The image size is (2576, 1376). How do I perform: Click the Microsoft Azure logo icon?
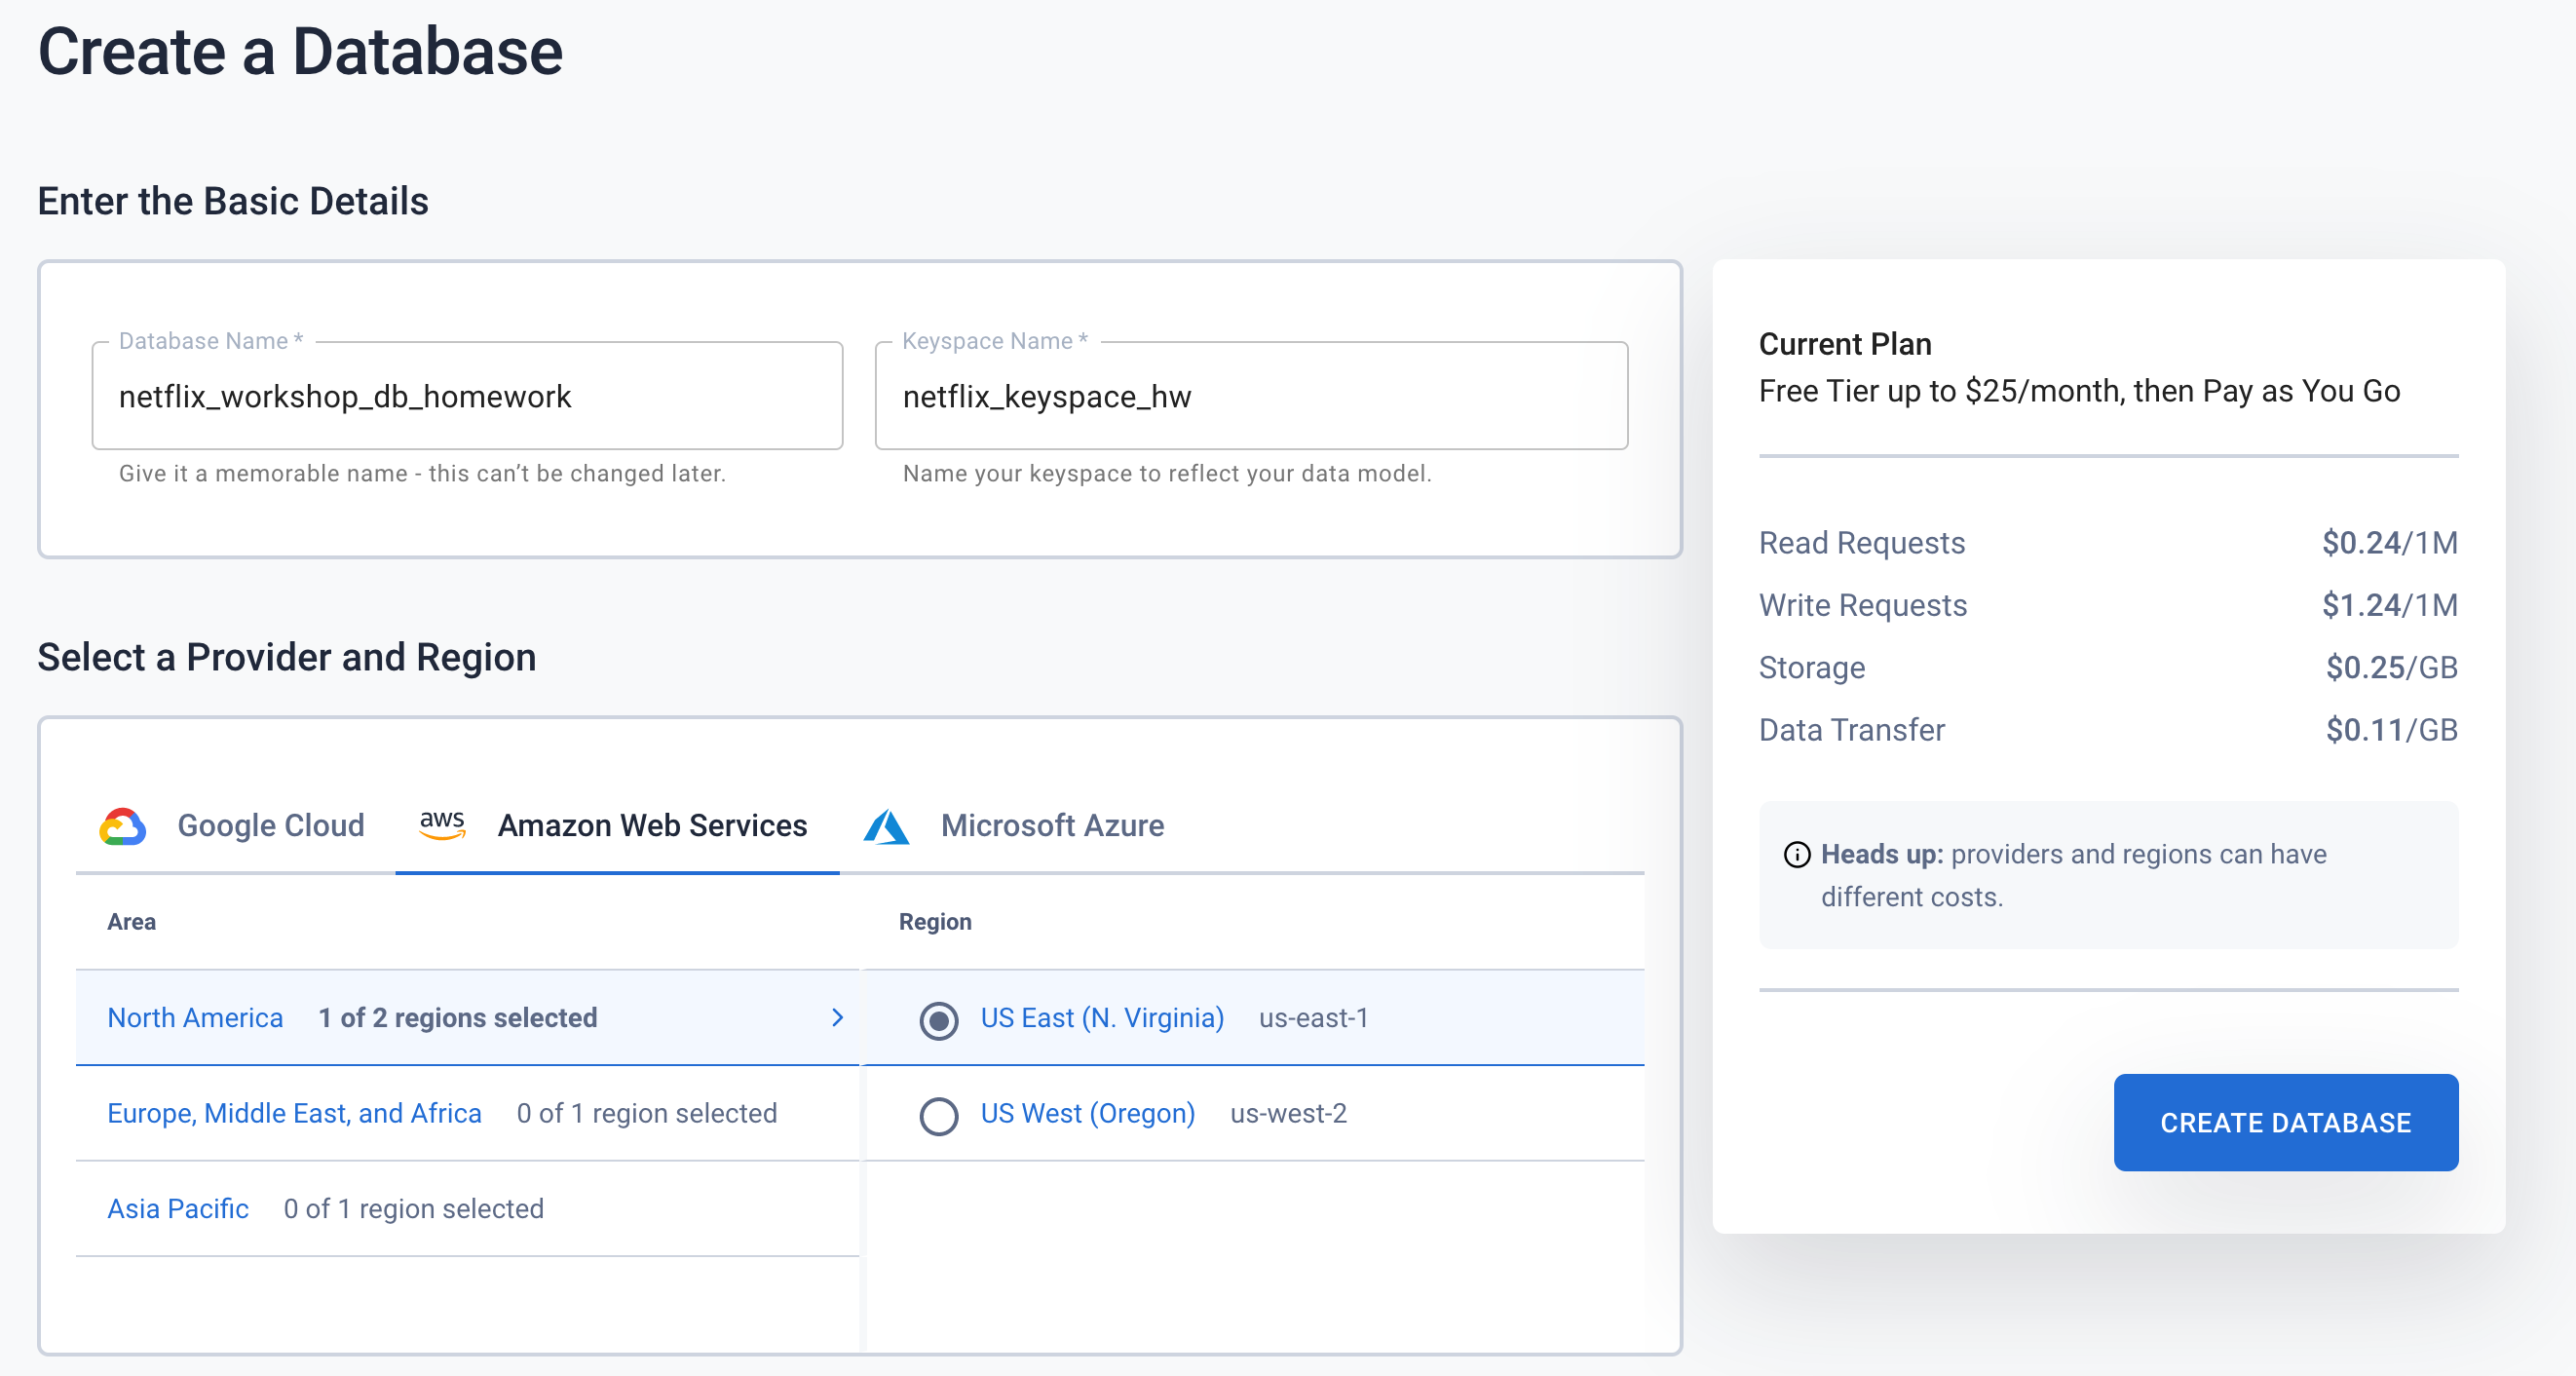pos(886,827)
